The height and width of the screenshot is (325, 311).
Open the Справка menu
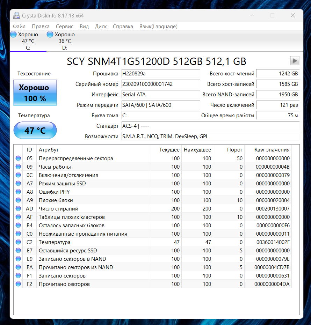123,27
